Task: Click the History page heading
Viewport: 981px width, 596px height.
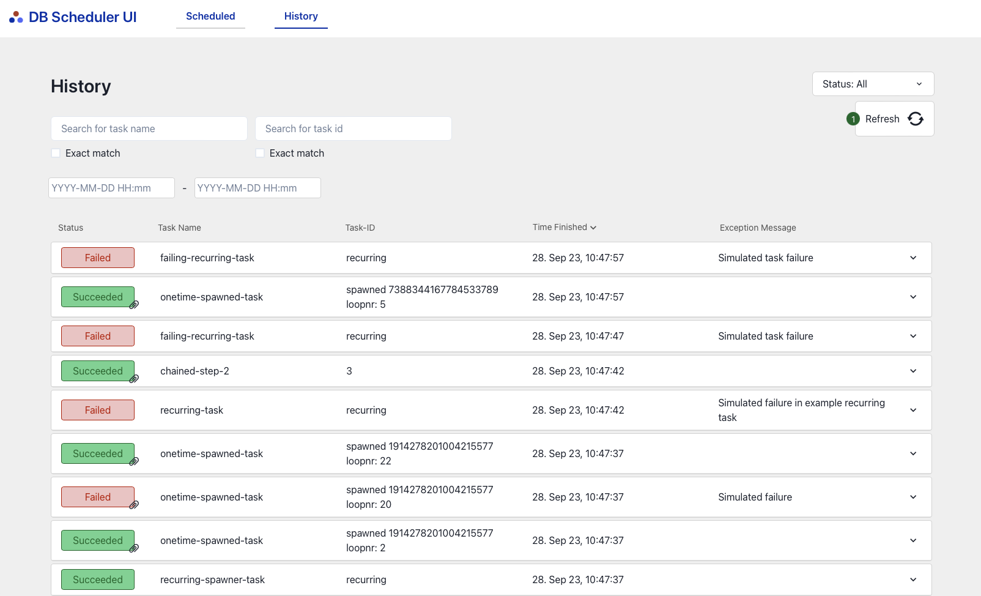Action: (81, 86)
